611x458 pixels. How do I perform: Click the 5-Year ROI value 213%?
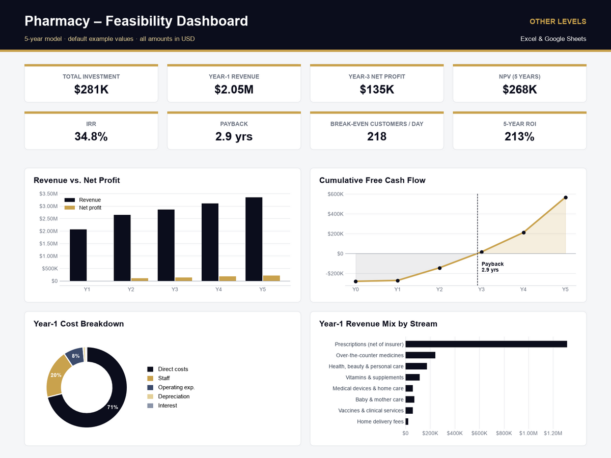click(519, 136)
